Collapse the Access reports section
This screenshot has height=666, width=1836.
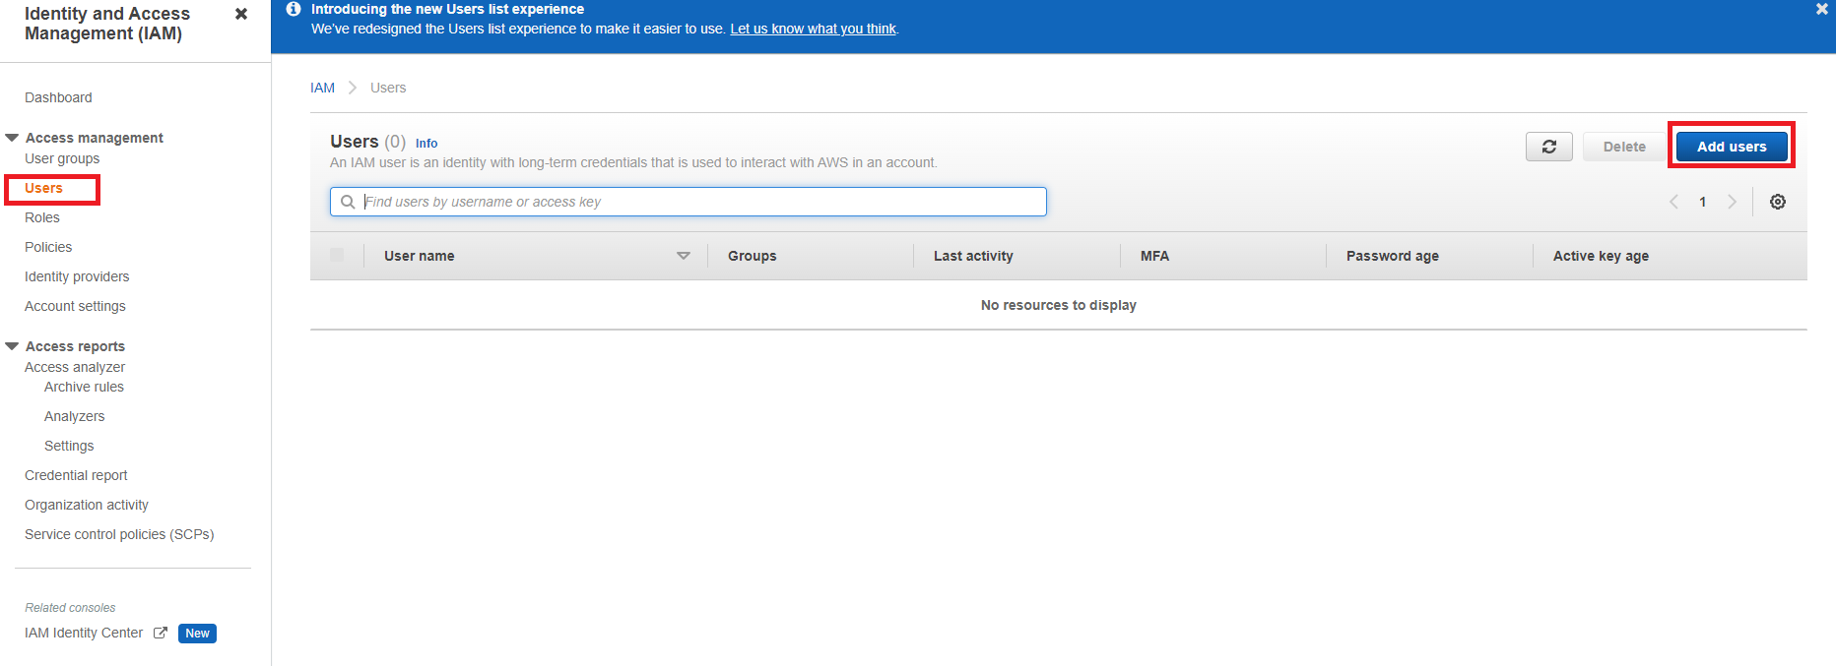coord(12,346)
